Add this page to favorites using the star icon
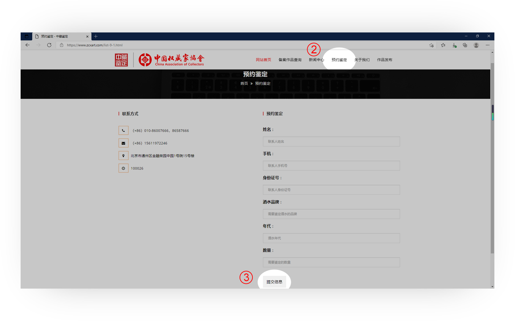 click(431, 45)
